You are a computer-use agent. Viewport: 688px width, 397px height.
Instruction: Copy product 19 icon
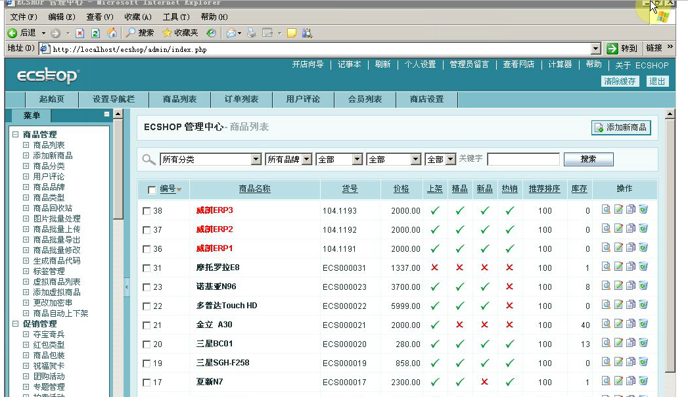point(631,362)
